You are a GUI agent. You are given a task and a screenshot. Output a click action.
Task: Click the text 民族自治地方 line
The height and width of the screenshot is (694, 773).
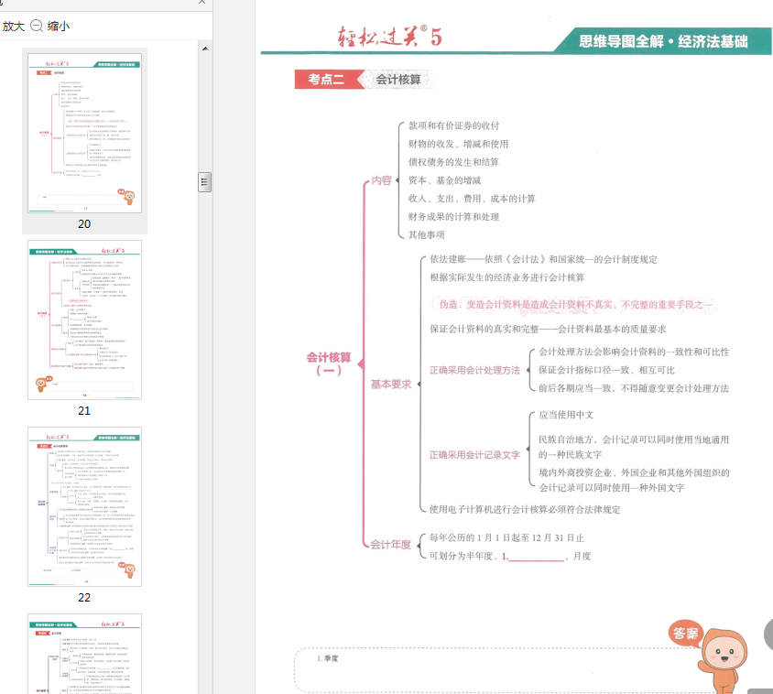[634, 447]
